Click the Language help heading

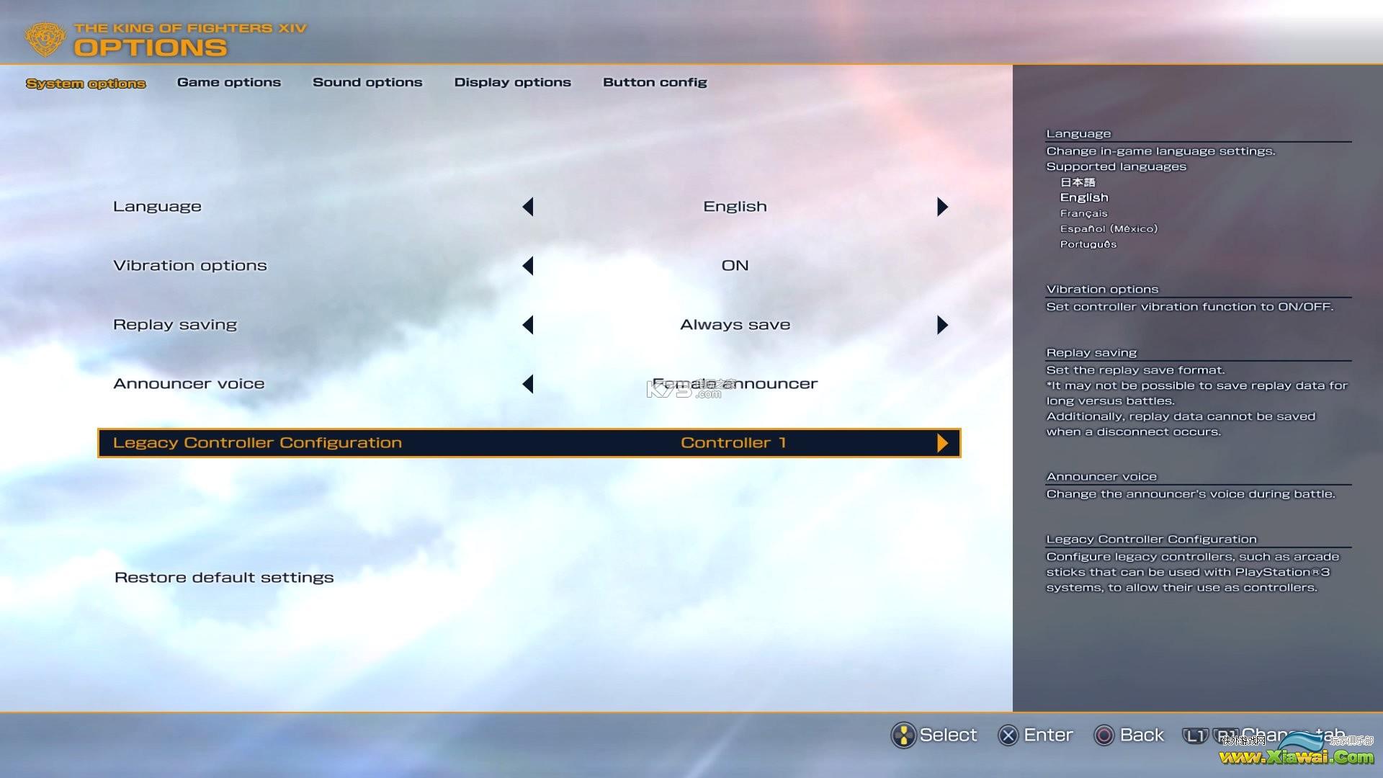pos(1078,134)
